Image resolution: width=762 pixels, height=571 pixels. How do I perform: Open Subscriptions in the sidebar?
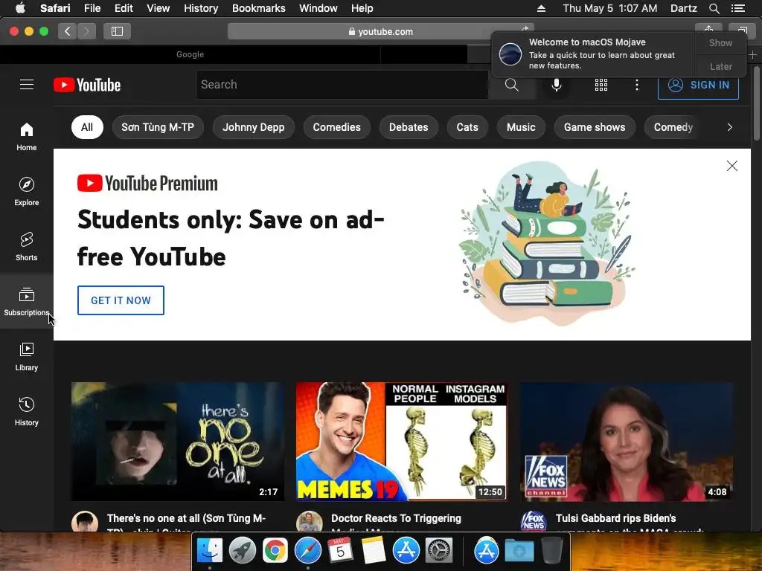pos(27,302)
